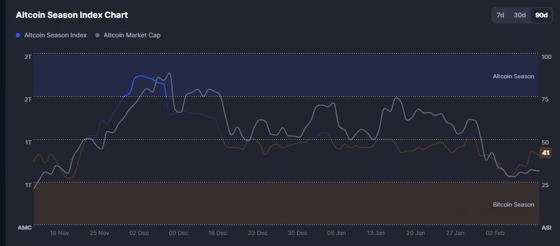
Task: Click the ASI axis label
Action: pos(546,228)
